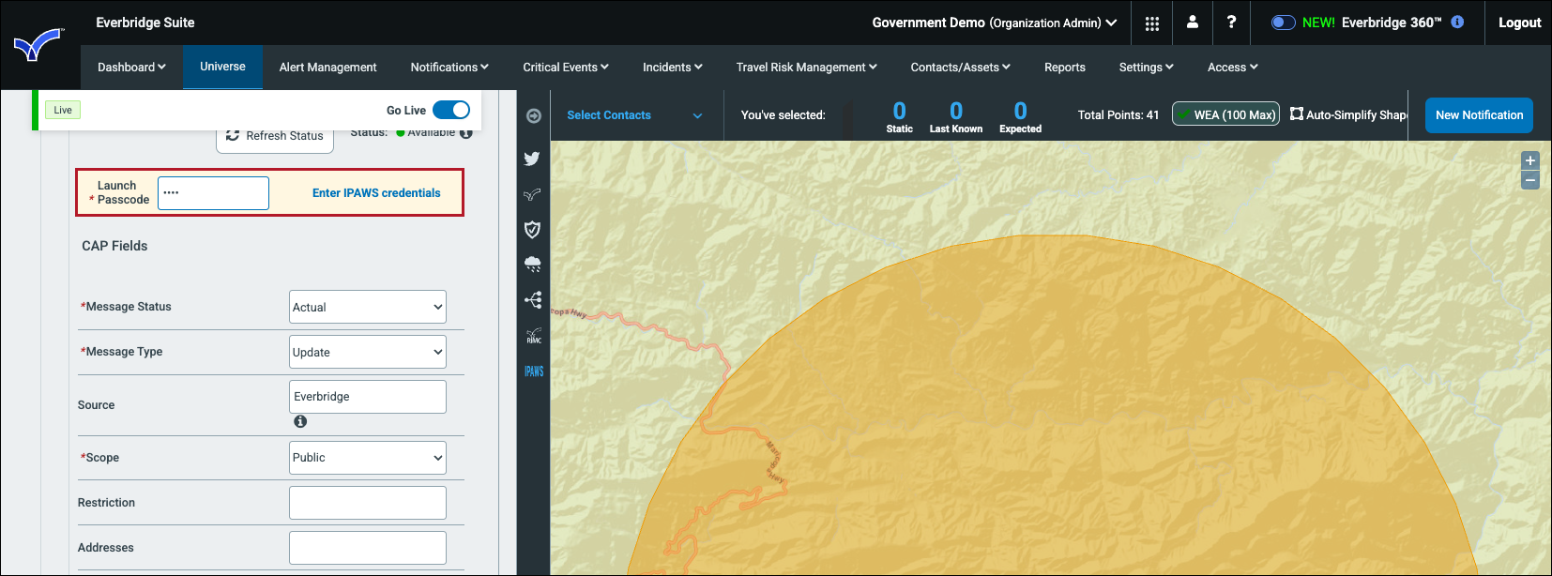
Task: Open the RIMC sidebar widget
Action: [534, 336]
